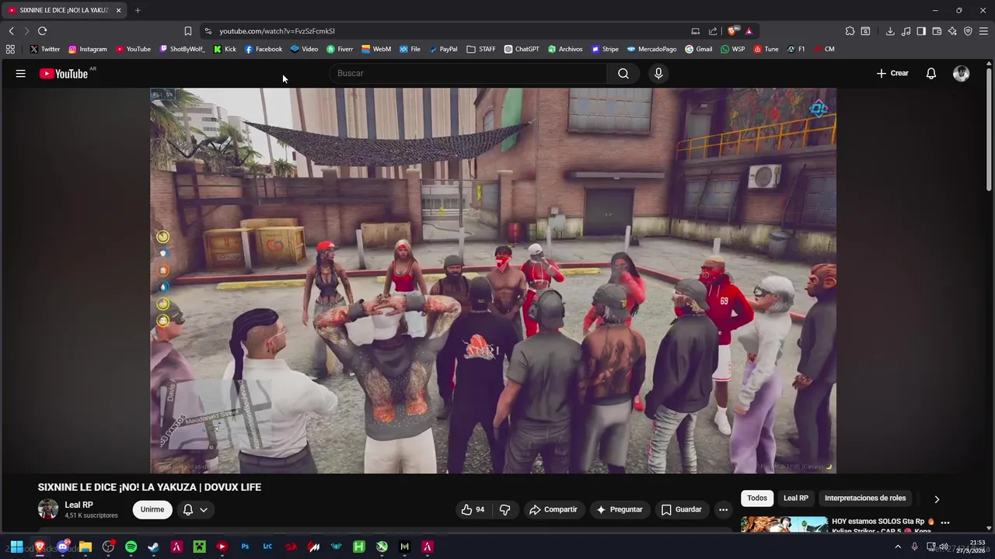The height and width of the screenshot is (559, 995).
Task: Open the STAFF bookmarks folder
Action: 481,49
